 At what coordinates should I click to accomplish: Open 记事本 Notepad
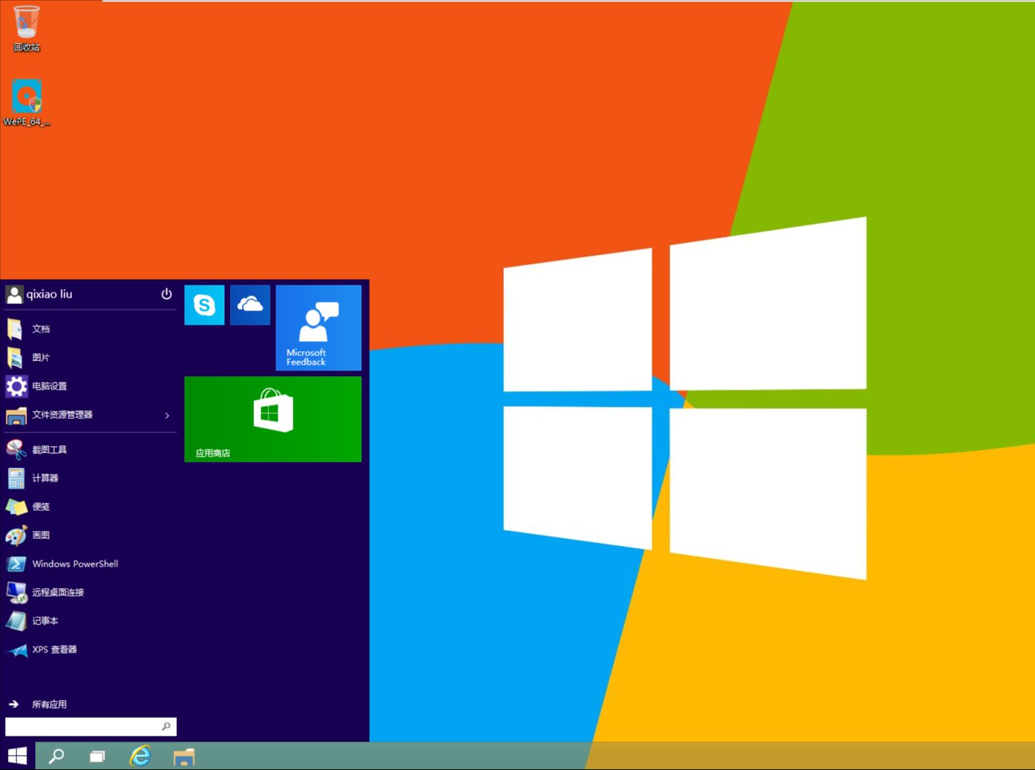click(x=90, y=621)
